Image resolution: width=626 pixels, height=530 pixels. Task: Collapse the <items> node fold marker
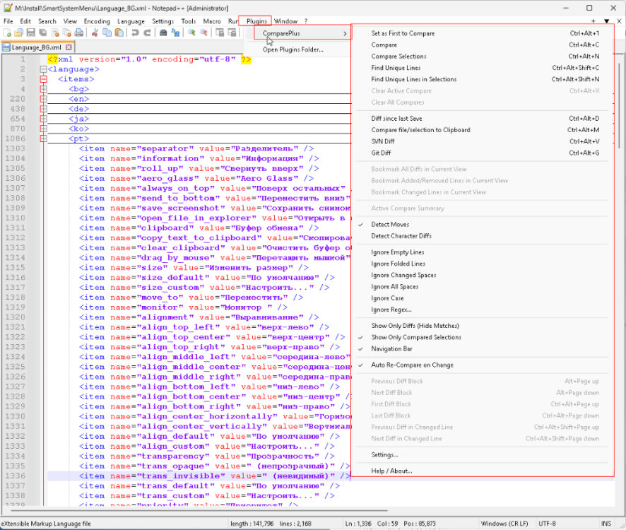coord(44,79)
